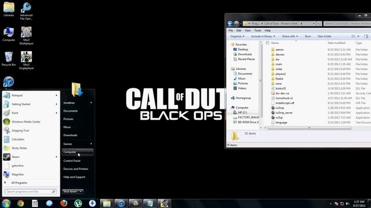
Task: Toggle Explorer preview pane button
Action: pos(366,36)
